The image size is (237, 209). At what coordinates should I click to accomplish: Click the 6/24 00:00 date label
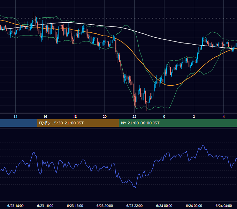164,206
